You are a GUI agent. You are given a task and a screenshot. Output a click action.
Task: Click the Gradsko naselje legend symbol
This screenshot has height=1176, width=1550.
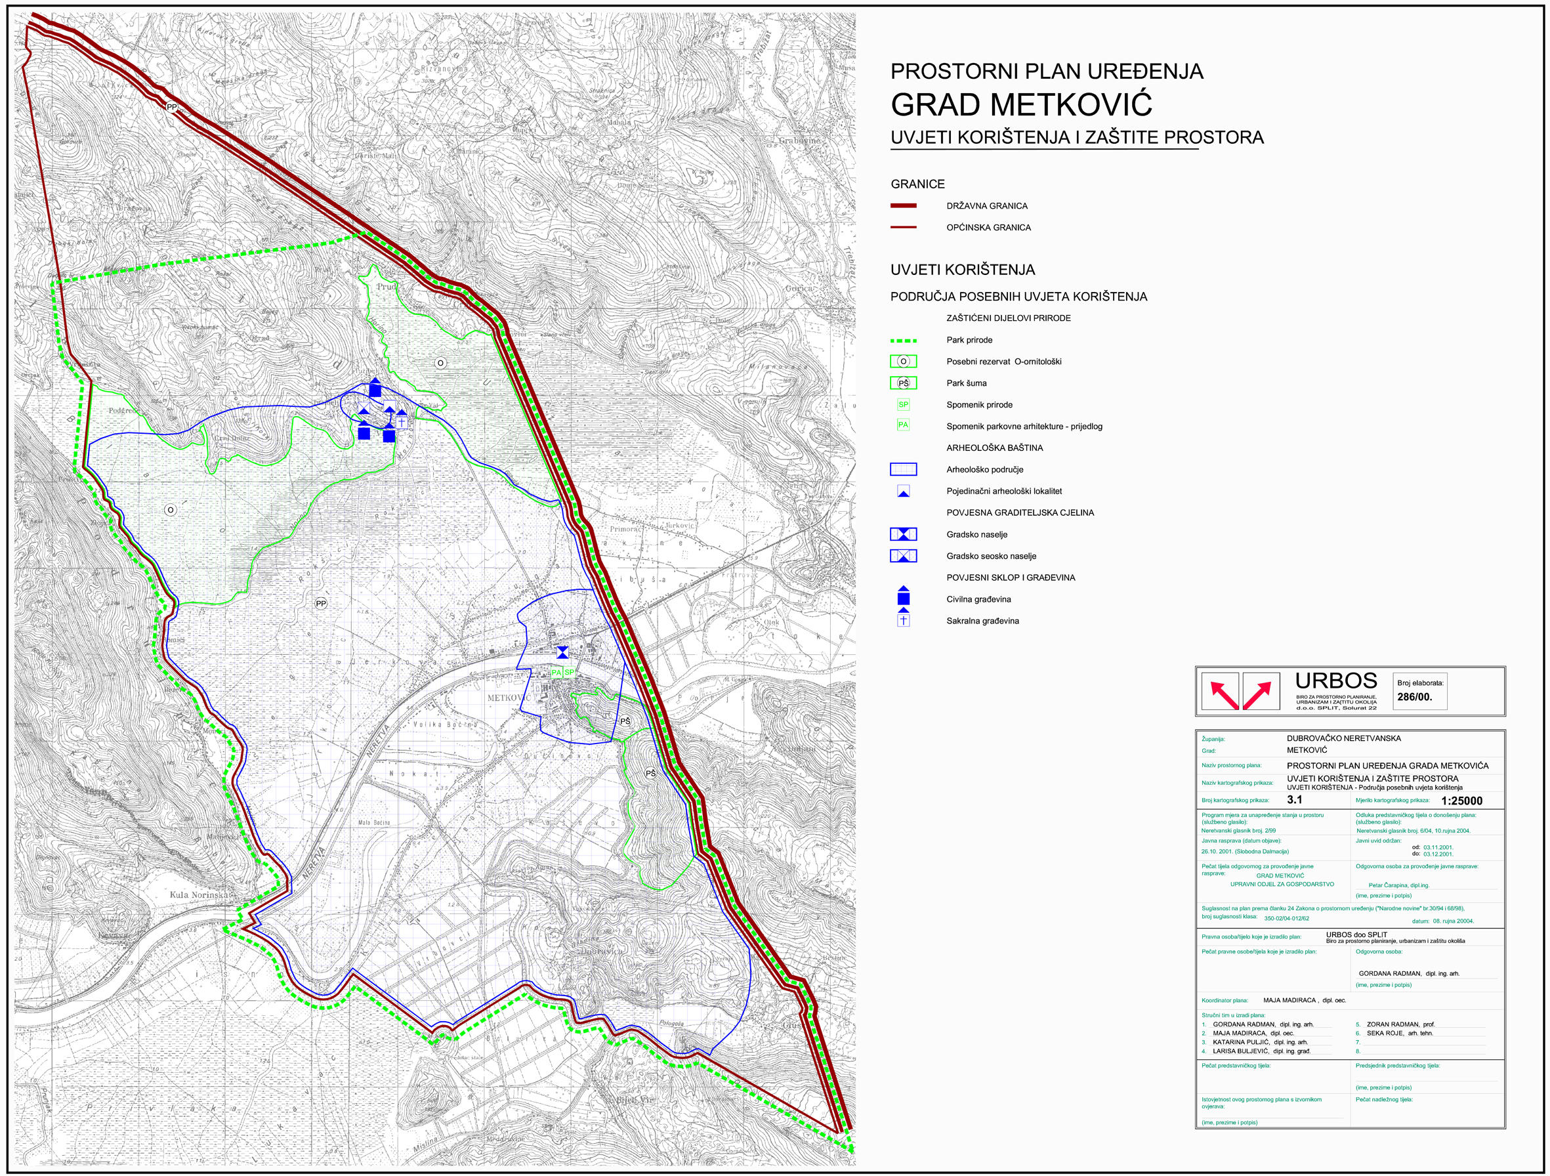click(903, 534)
